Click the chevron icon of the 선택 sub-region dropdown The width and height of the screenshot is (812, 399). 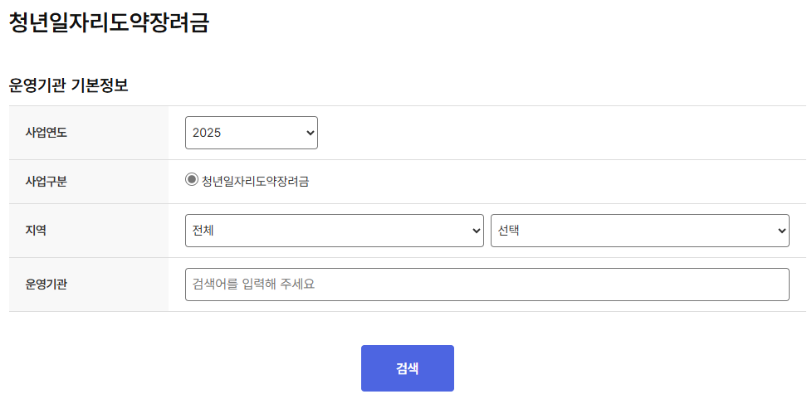(x=782, y=231)
